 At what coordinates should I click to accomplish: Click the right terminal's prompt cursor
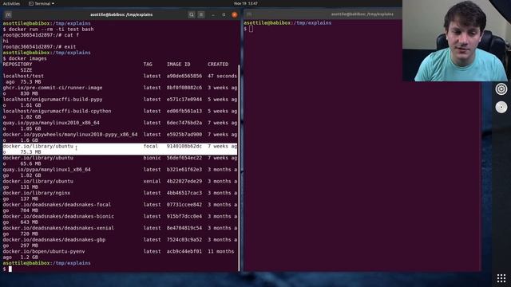click(x=251, y=29)
